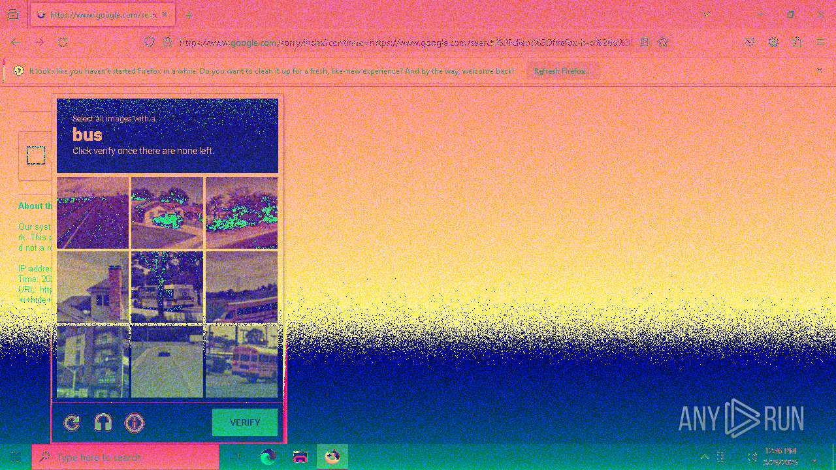Show tracking protection shield info
This screenshot has height=470, width=836.
150,42
